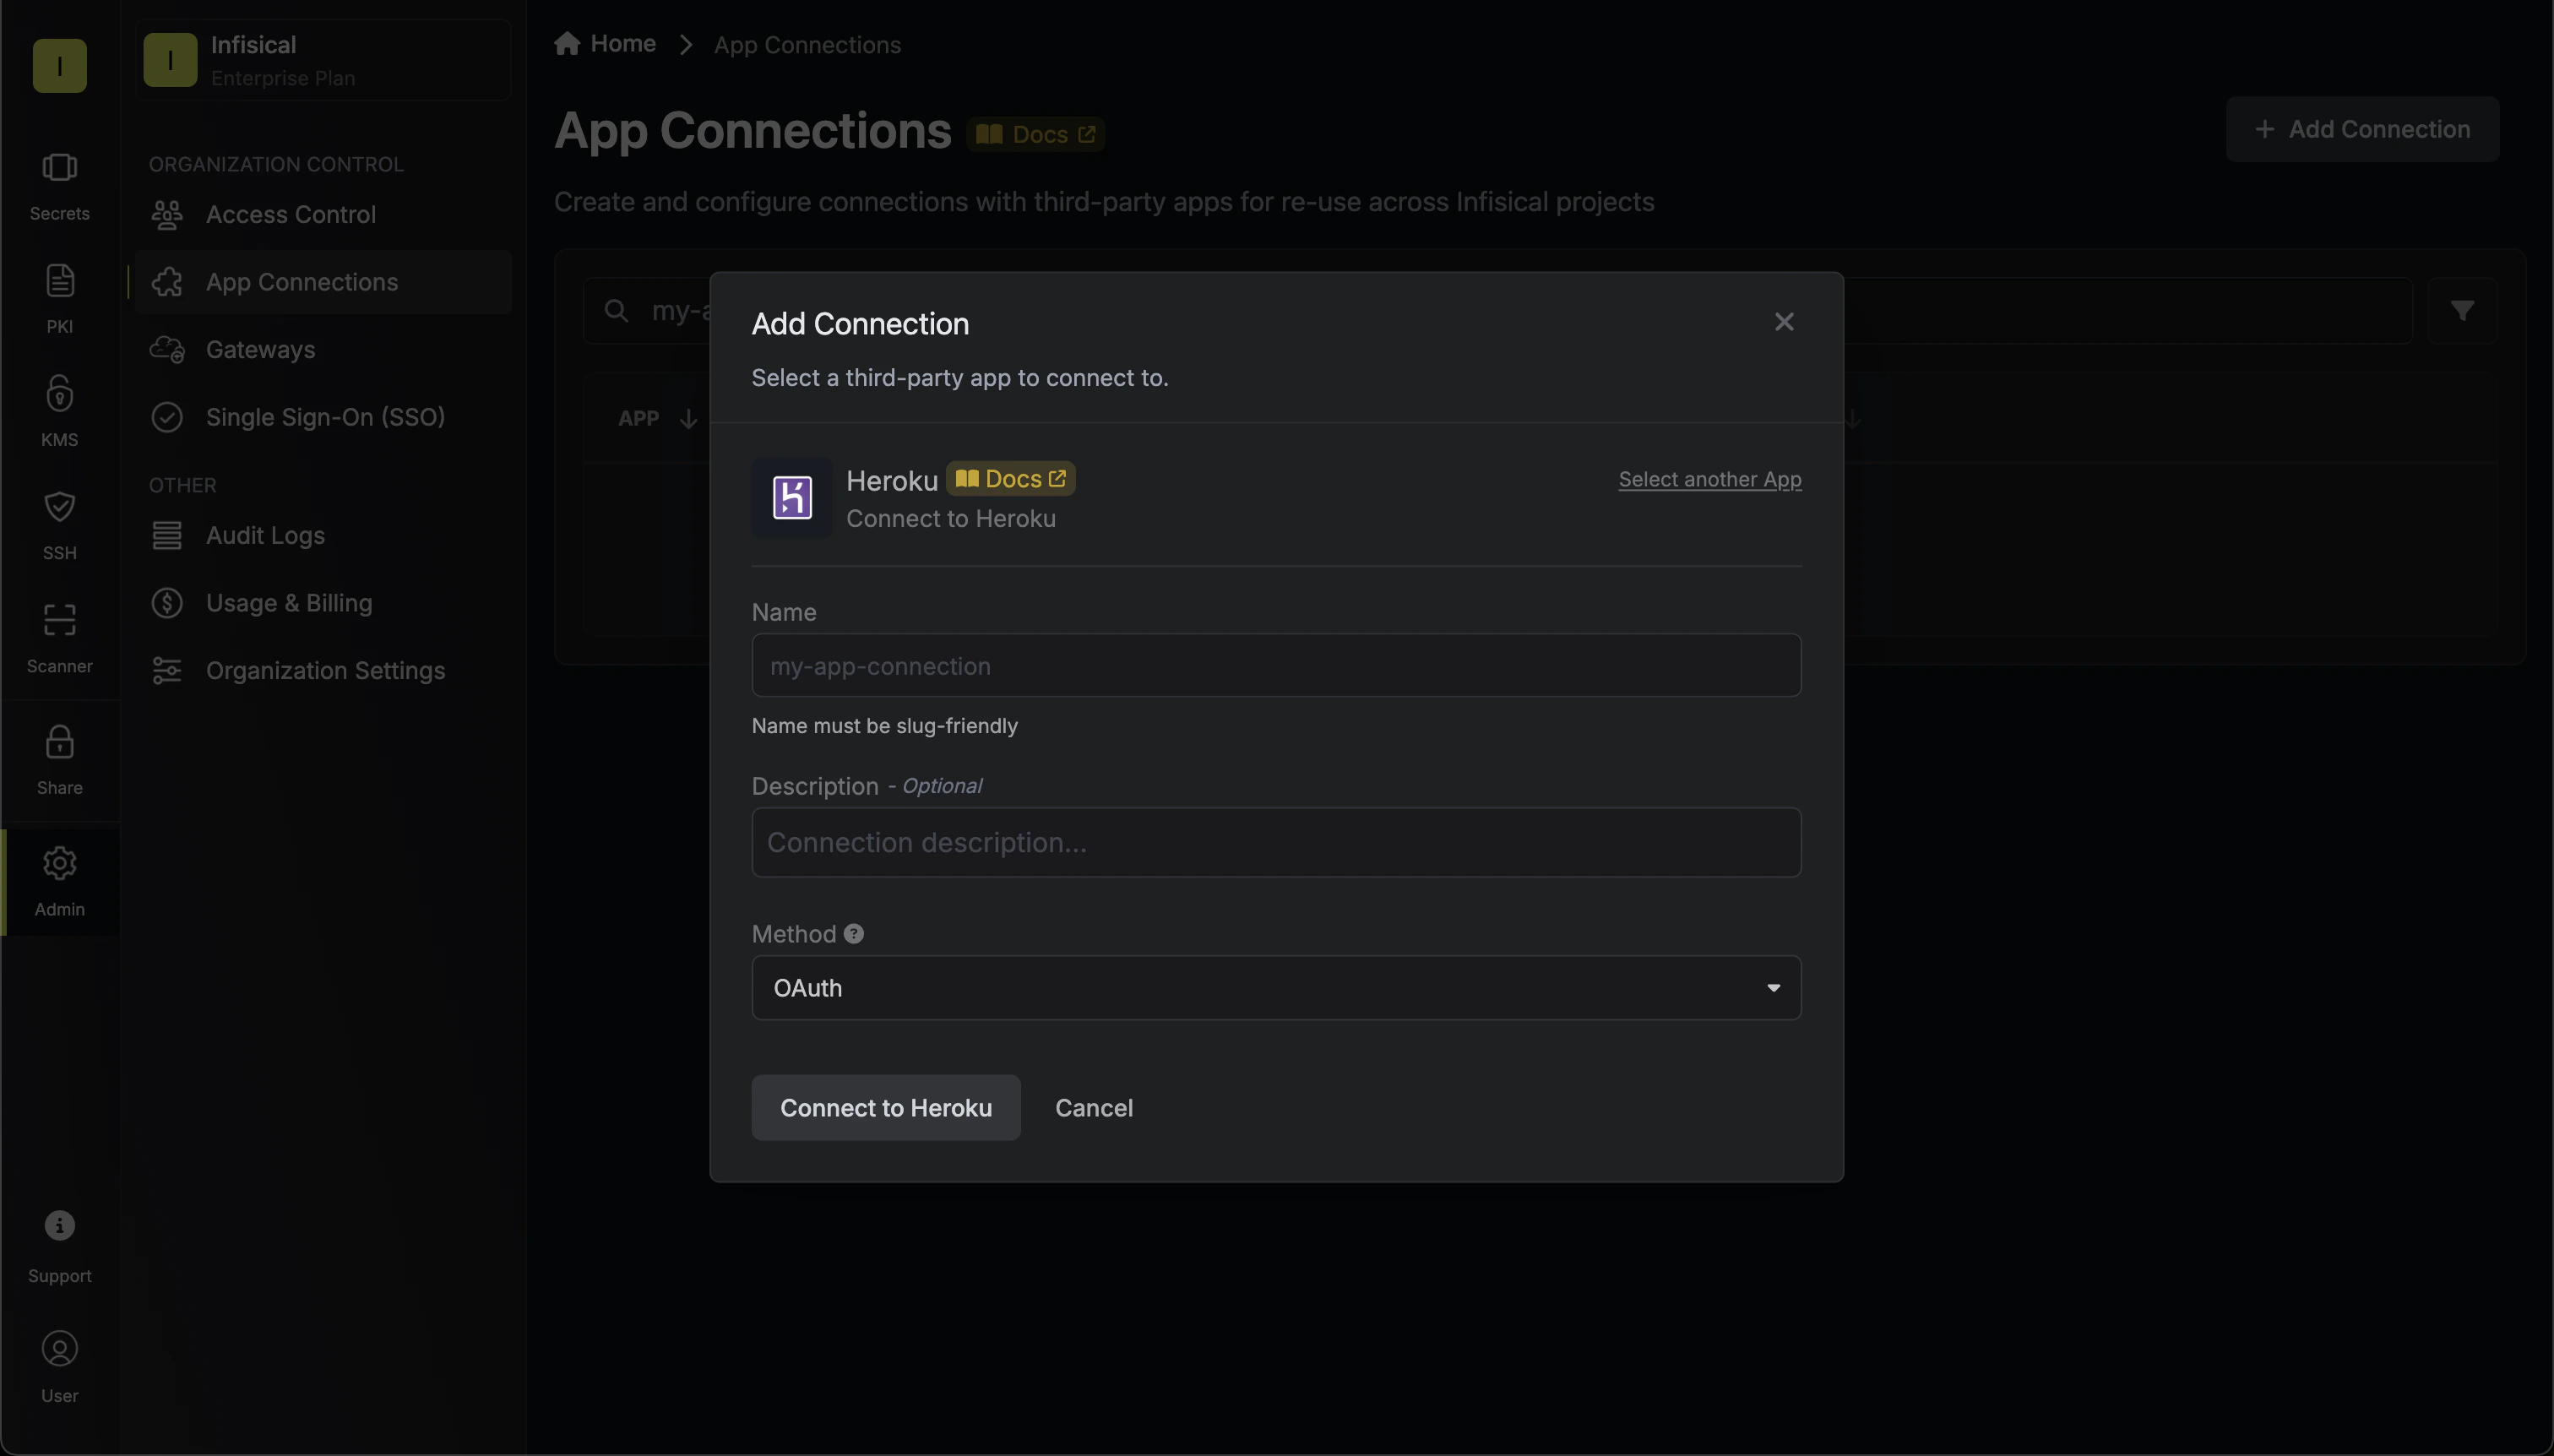
Task: Go to Home via the breadcrumb
Action: click(605, 44)
